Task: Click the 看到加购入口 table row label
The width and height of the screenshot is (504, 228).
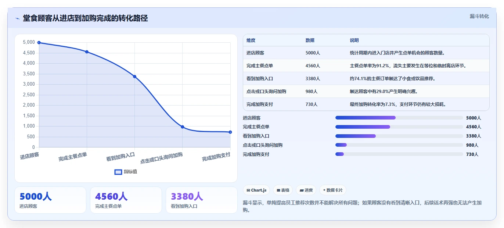Action: pyautogui.click(x=260, y=79)
